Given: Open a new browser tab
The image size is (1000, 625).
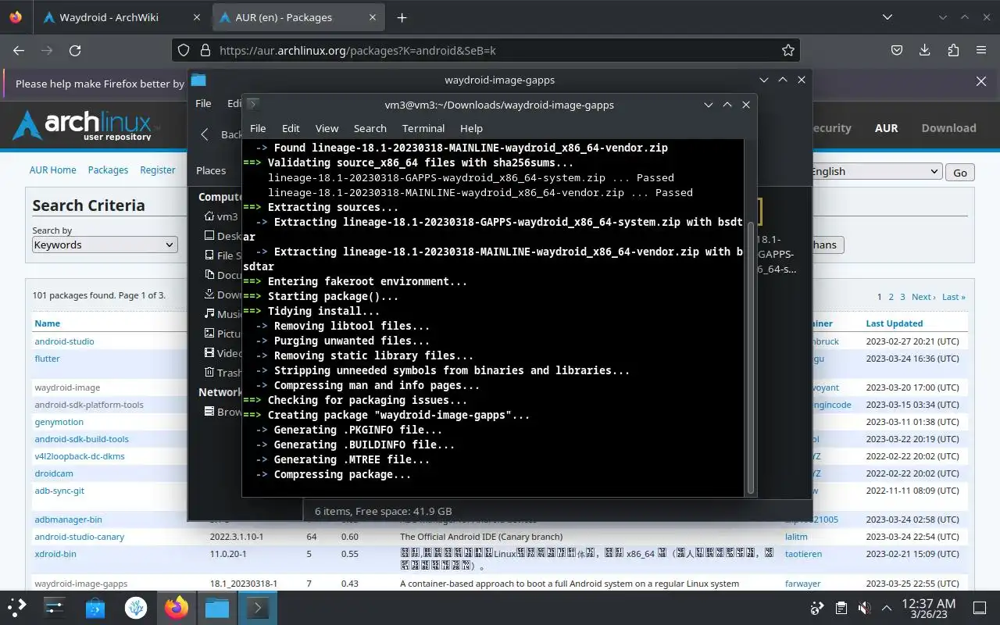Looking at the screenshot, I should [402, 17].
